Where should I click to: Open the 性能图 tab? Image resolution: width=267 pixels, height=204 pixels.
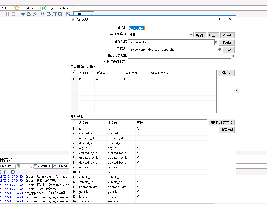[x=60, y=166]
